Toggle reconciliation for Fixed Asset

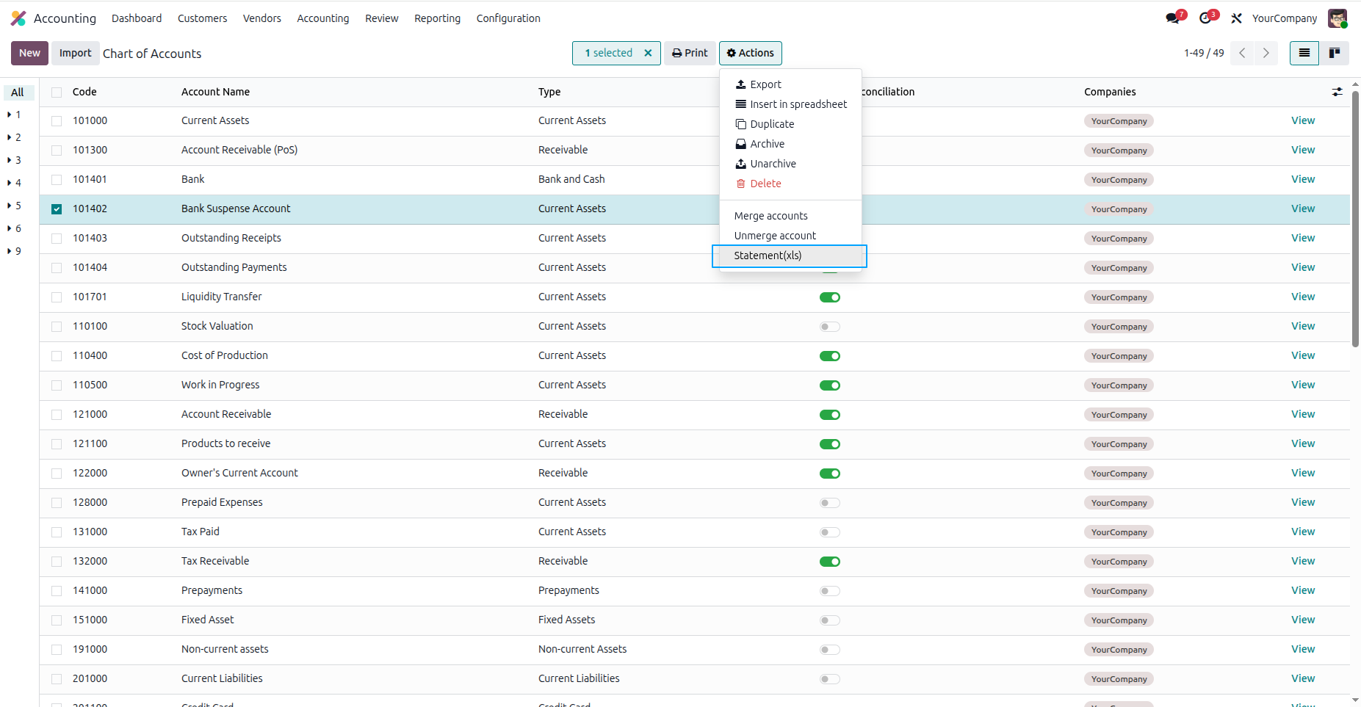830,620
